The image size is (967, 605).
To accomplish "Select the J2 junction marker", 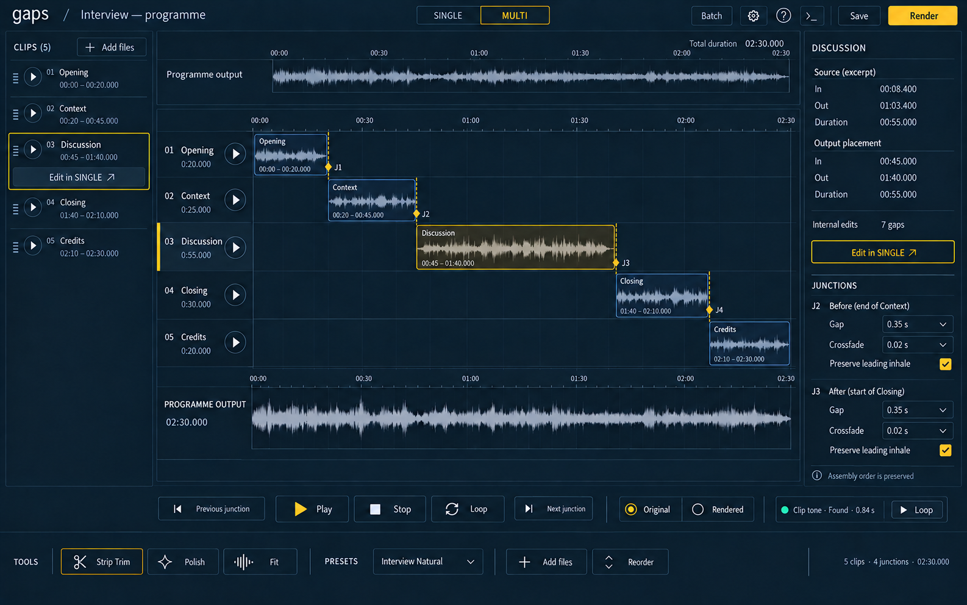I will [x=416, y=214].
